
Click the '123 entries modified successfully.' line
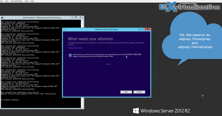tap(18, 79)
